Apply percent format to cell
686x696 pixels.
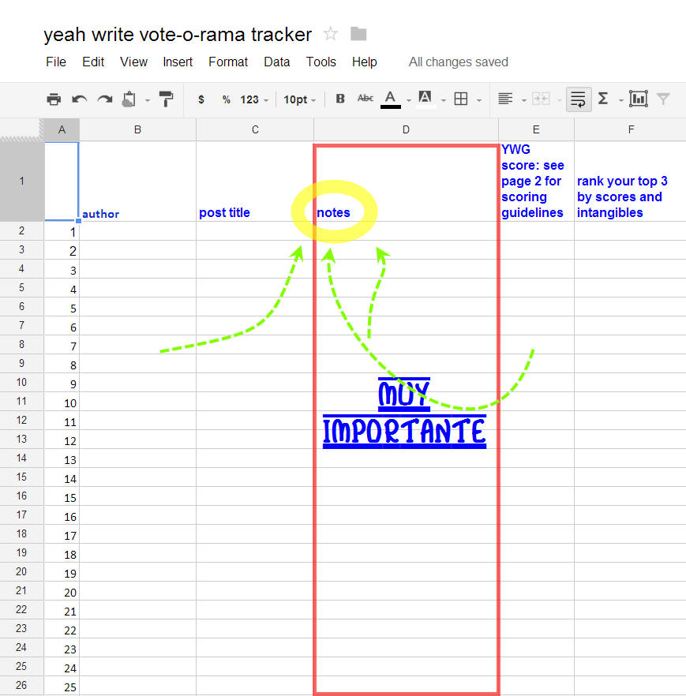(226, 99)
